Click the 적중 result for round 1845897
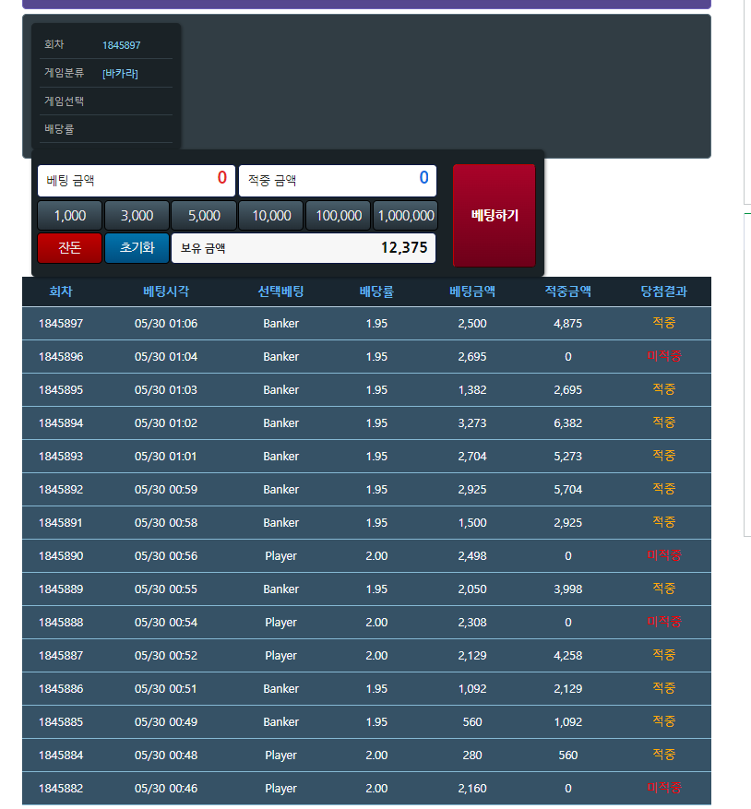This screenshot has width=751, height=809. click(663, 323)
